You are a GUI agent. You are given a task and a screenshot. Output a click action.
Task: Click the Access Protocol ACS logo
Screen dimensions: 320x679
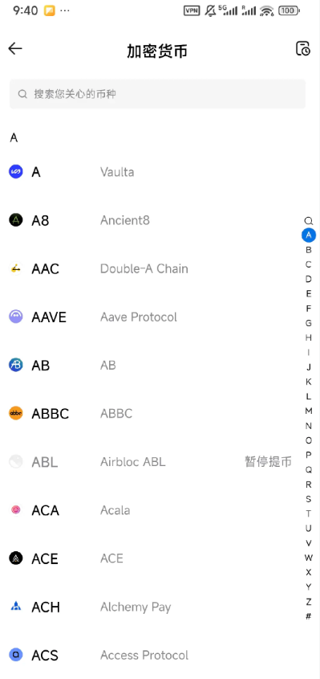click(16, 655)
